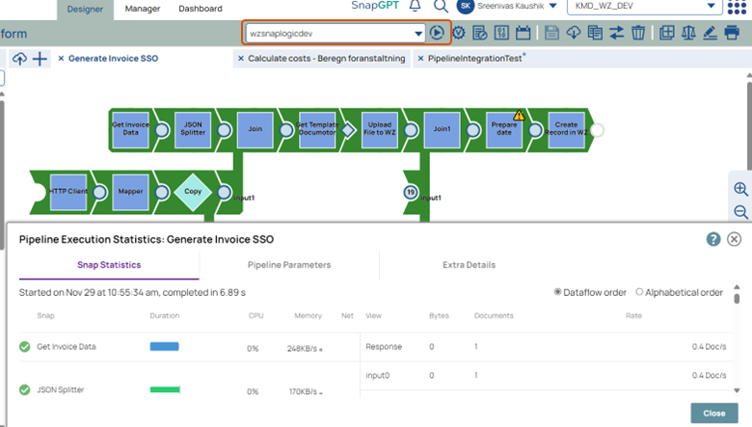Viewport: 752px width, 427px height.
Task: Switch to Calculate costs pipeline tab
Action: click(x=327, y=59)
